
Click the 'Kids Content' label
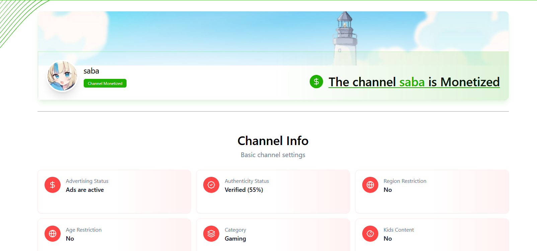pos(399,230)
